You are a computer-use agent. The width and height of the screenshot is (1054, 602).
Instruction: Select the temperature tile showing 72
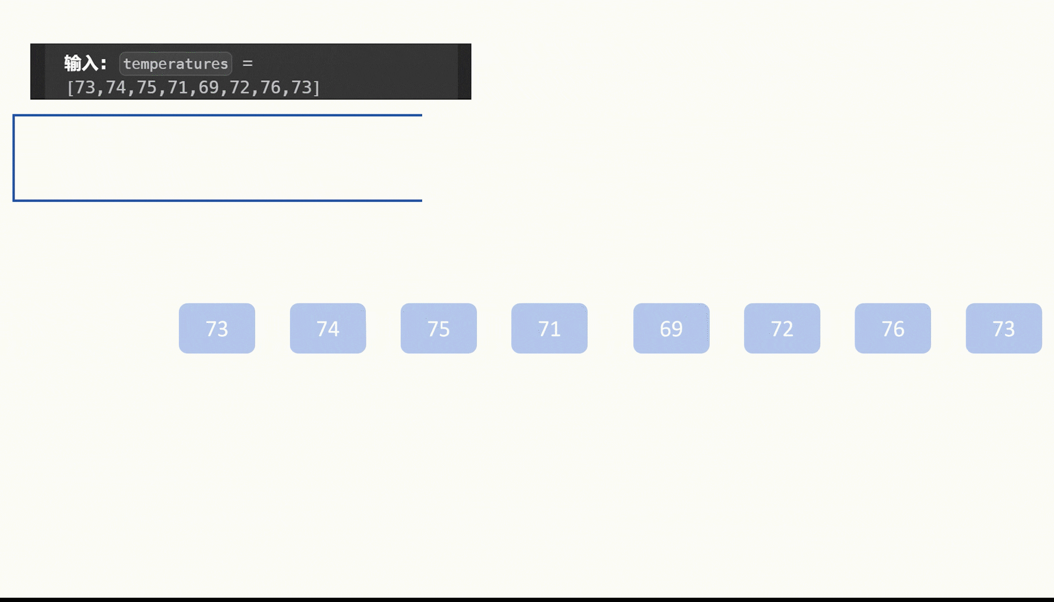[x=782, y=328]
